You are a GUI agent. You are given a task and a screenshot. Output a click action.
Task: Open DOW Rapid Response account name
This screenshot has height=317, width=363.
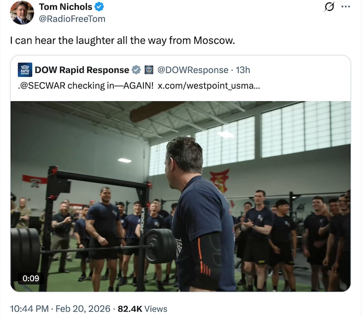coord(82,70)
